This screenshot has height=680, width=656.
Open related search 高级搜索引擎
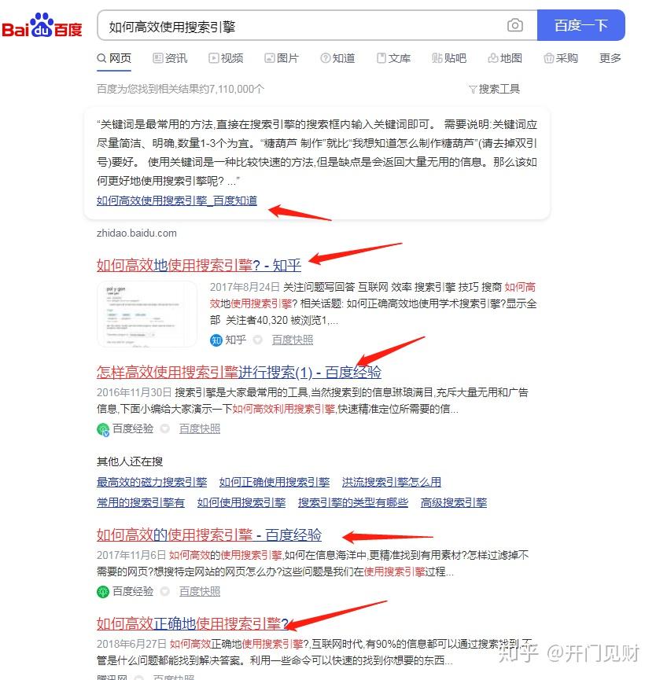(x=453, y=502)
